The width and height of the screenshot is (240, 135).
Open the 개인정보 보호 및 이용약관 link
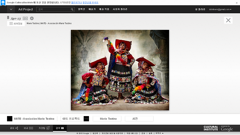112,133
